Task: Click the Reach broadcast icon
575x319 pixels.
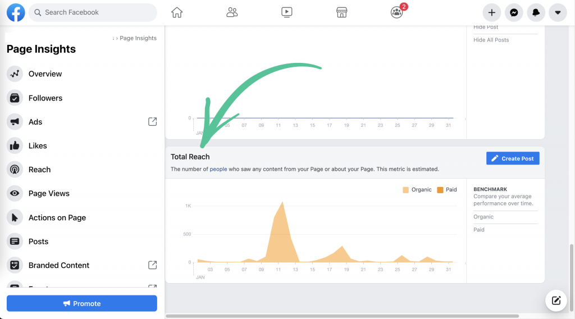Action: 15,170
